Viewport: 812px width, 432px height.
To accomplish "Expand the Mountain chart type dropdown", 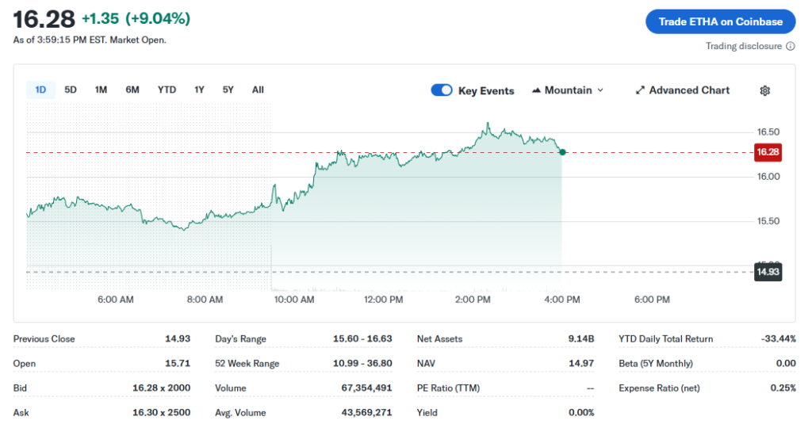I will 600,90.
